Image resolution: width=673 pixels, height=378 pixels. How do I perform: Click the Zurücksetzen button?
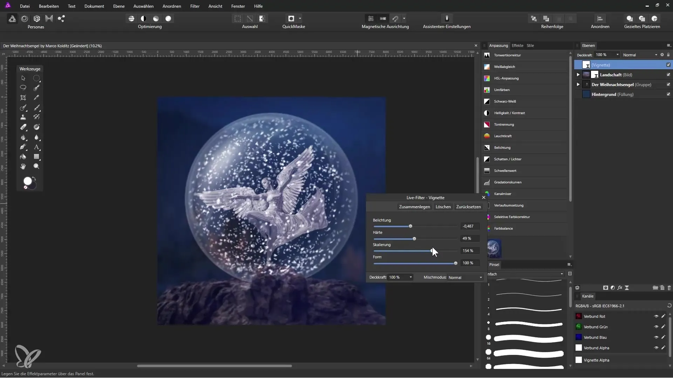[x=468, y=207]
